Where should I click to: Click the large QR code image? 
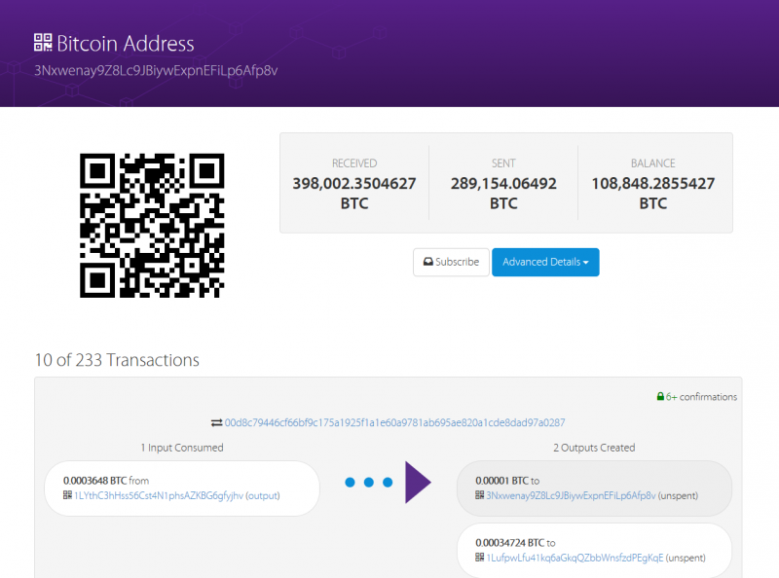[152, 226]
